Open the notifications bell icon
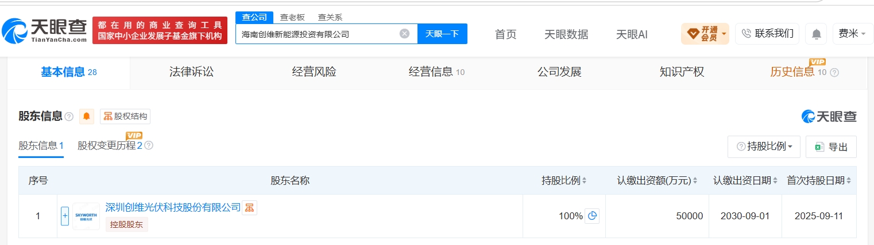The width and height of the screenshot is (874, 245). pos(816,34)
